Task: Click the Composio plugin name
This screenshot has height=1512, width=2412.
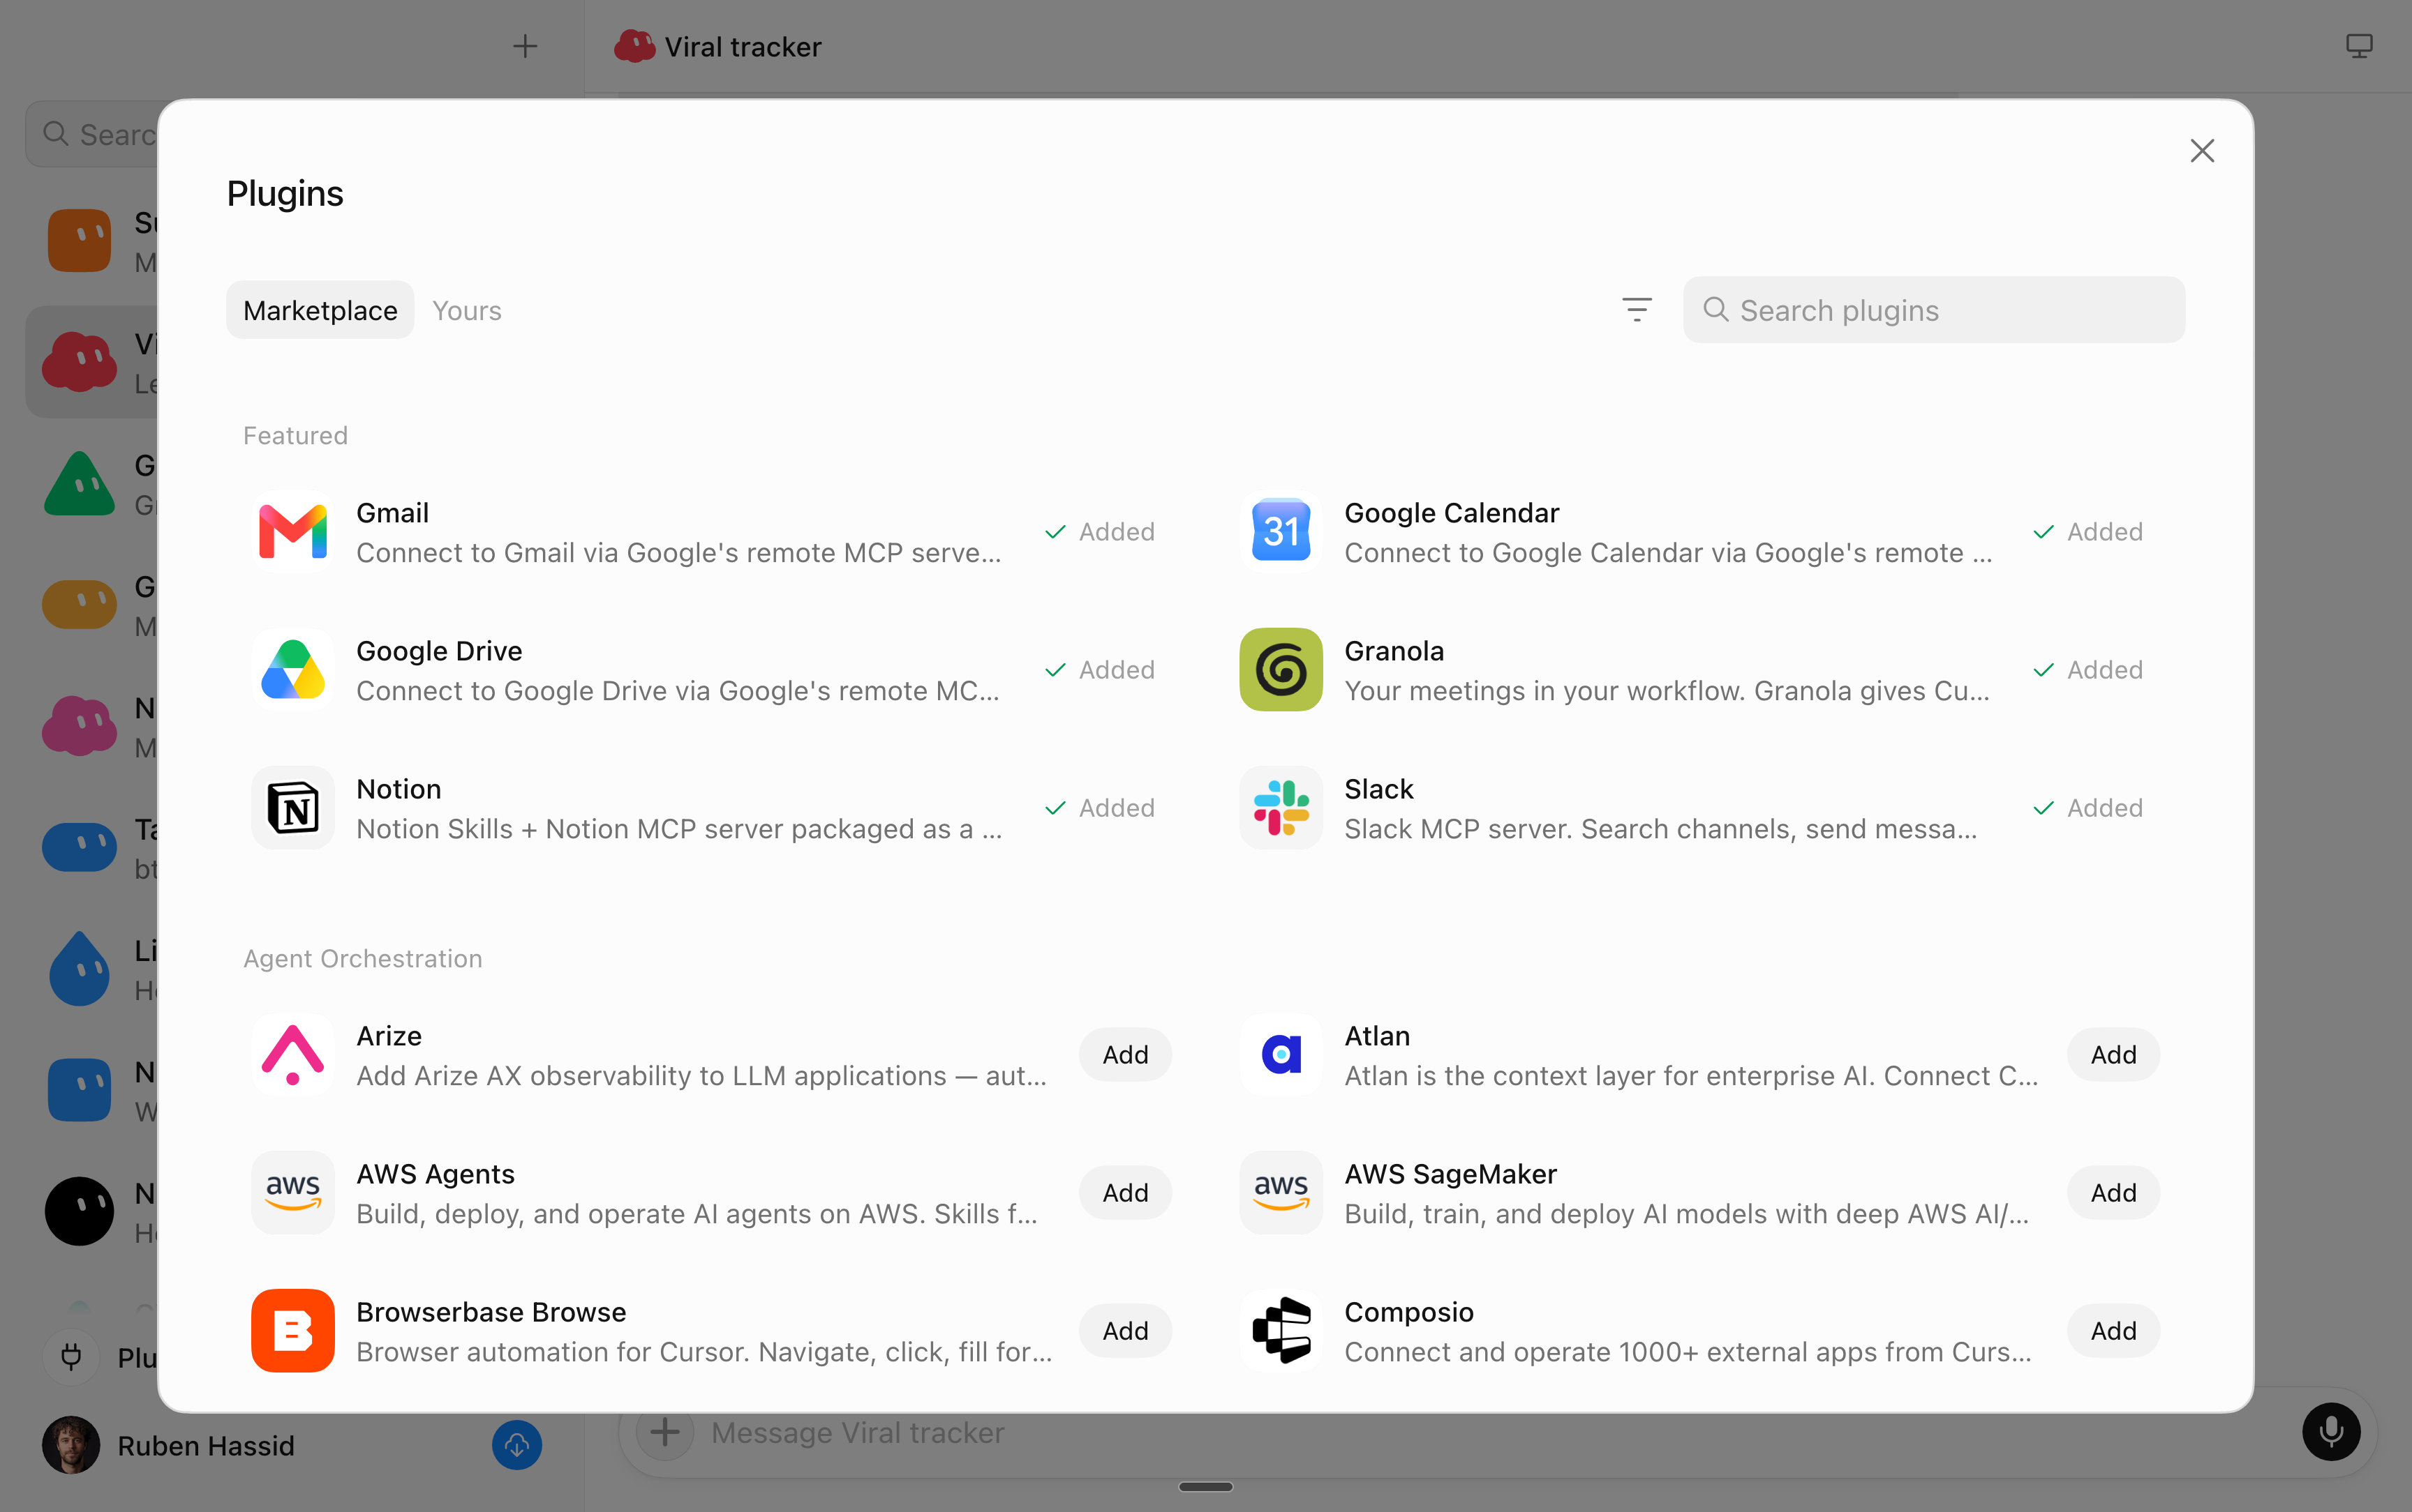Action: tap(1408, 1311)
